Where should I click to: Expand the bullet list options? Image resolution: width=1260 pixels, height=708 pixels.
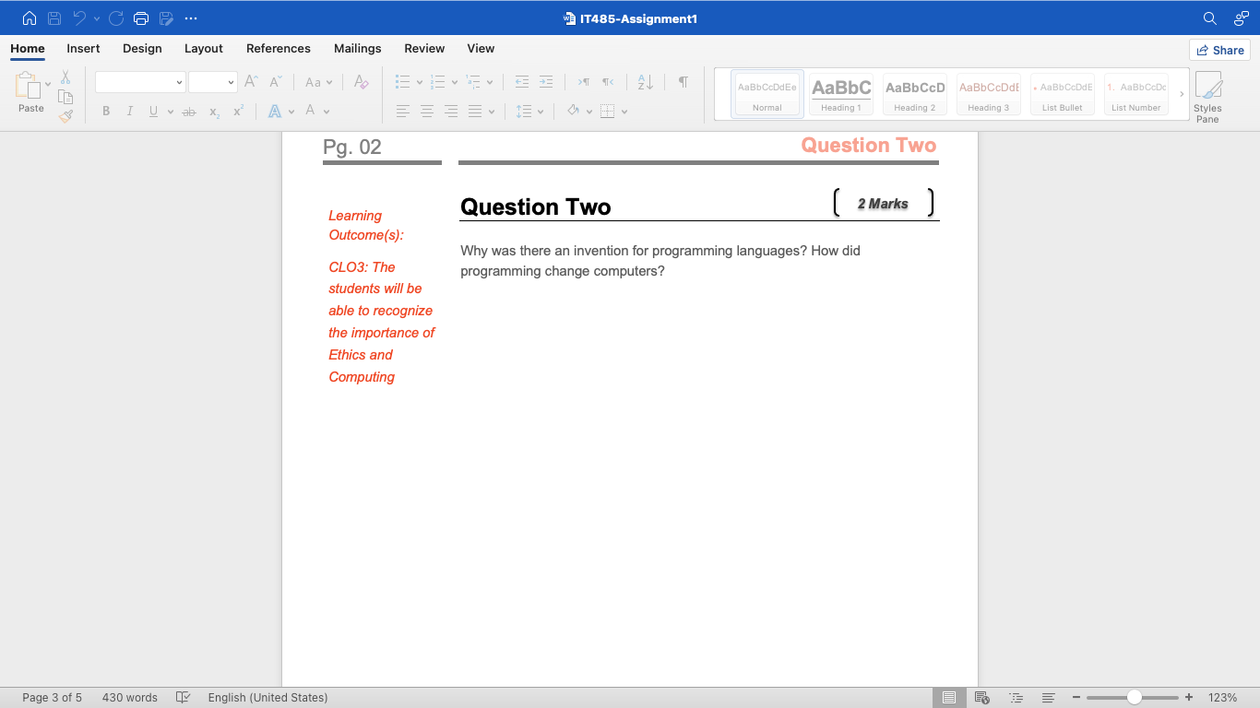pyautogui.click(x=417, y=81)
